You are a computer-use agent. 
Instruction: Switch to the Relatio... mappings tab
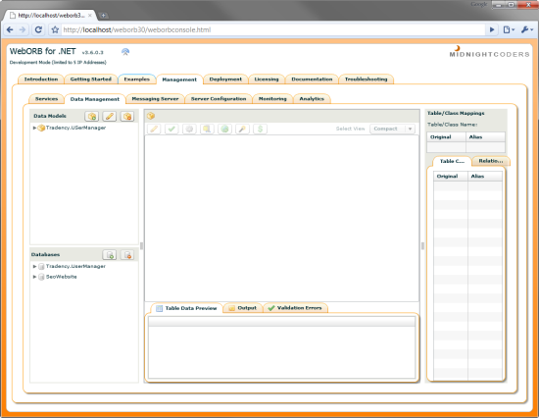[491, 161]
